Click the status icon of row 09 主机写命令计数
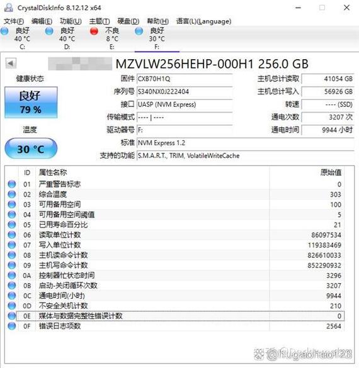Viewport: 359px width, 368px height. [x=12, y=265]
